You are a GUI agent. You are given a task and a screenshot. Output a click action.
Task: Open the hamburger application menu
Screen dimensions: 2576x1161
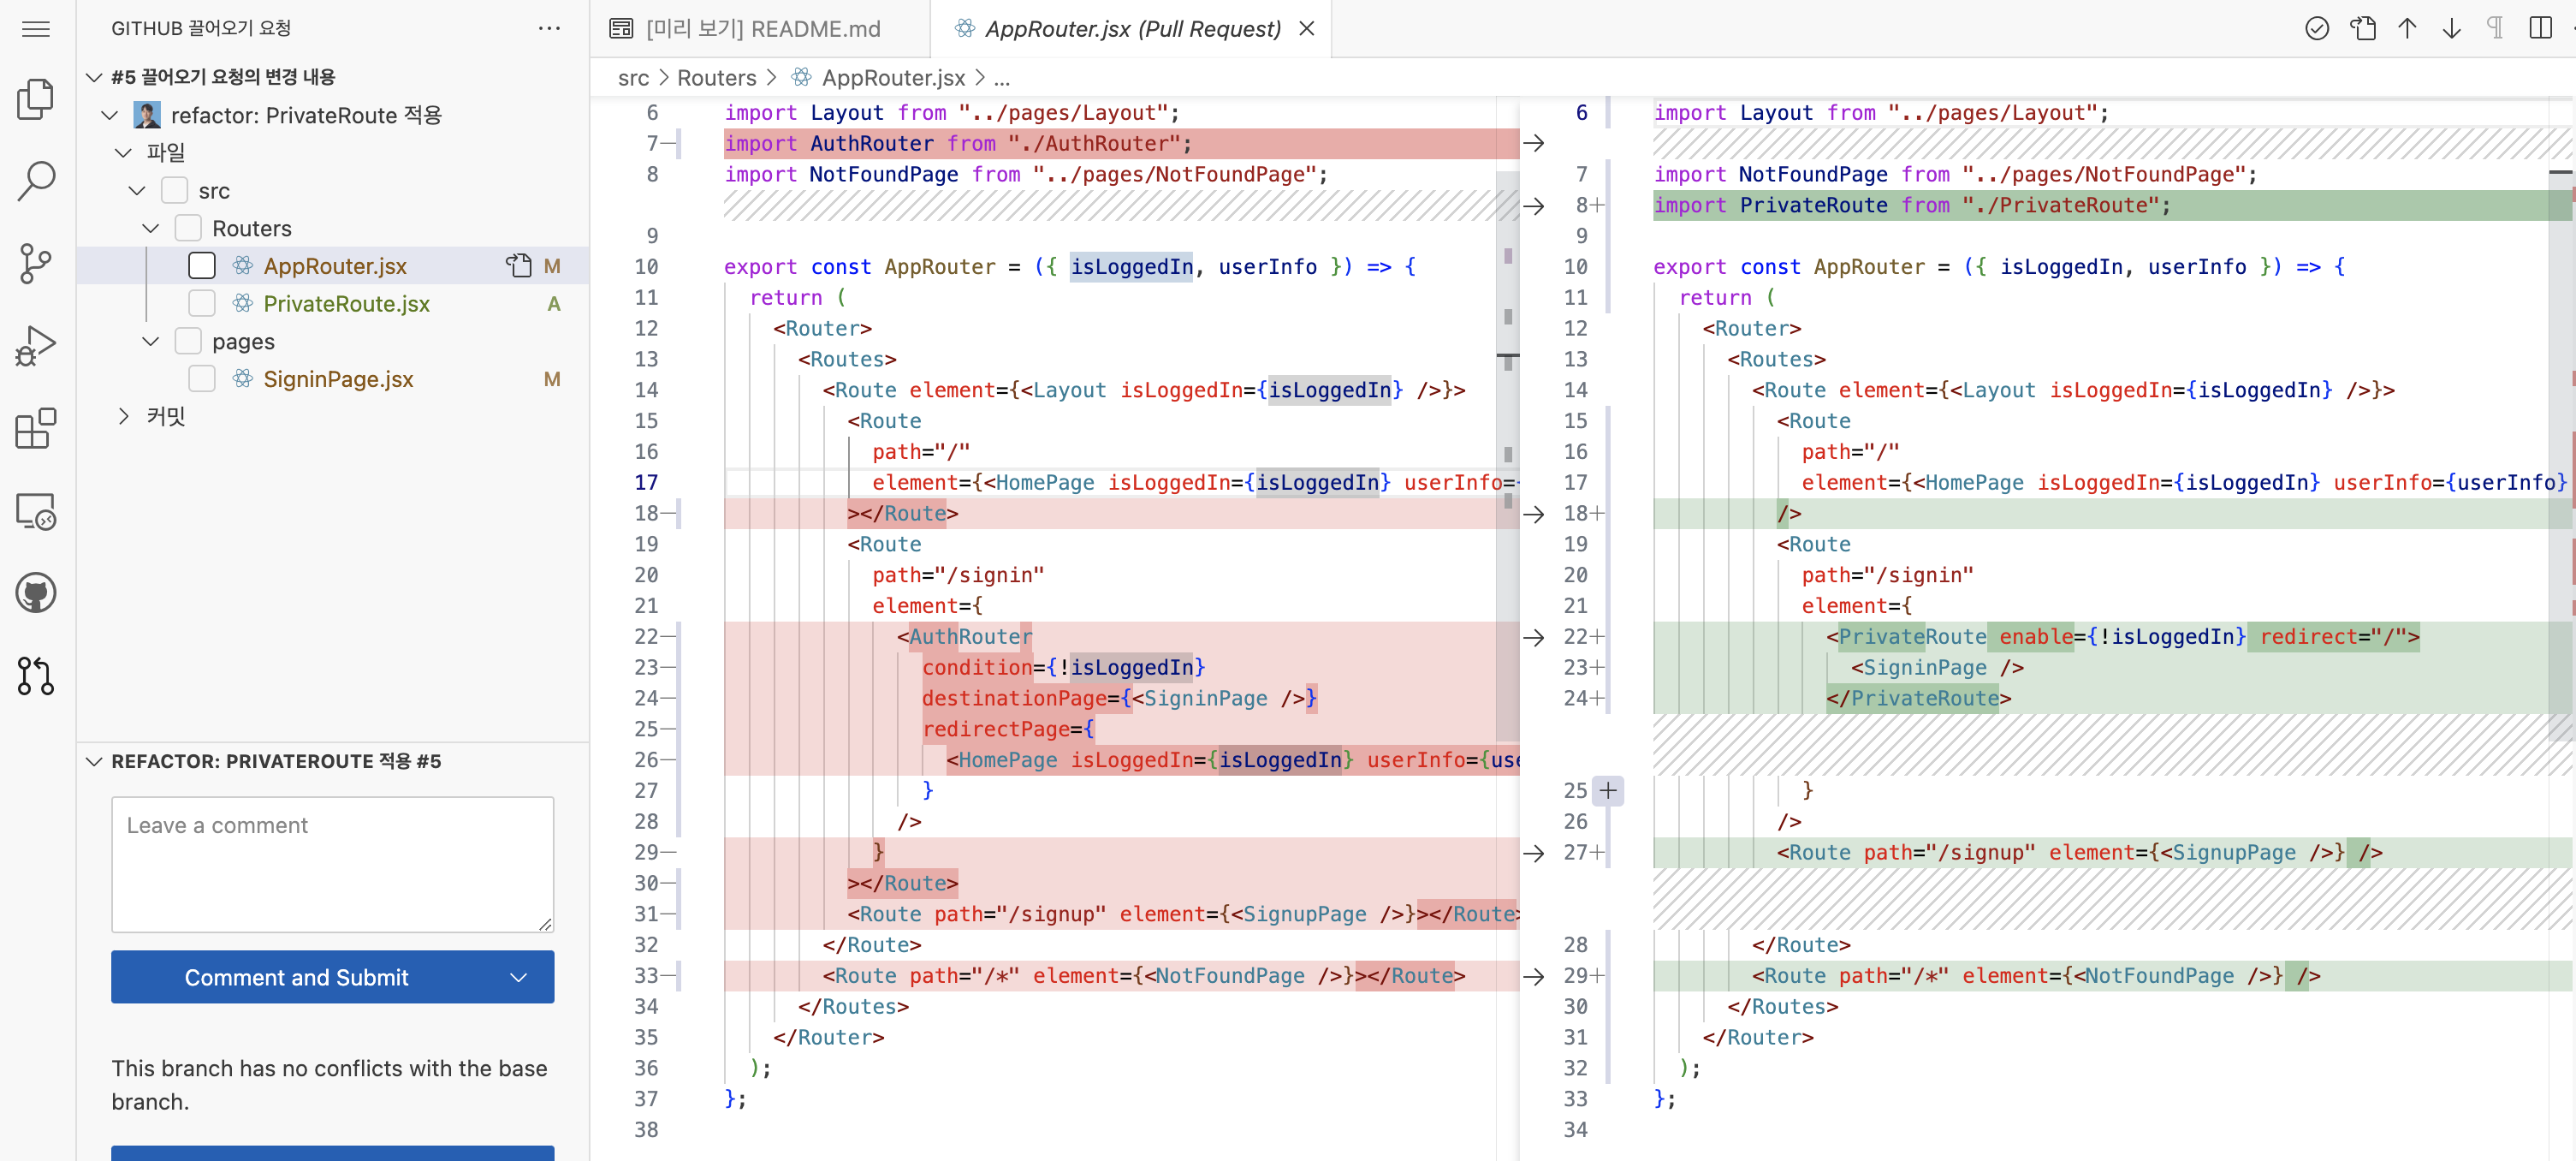36,28
